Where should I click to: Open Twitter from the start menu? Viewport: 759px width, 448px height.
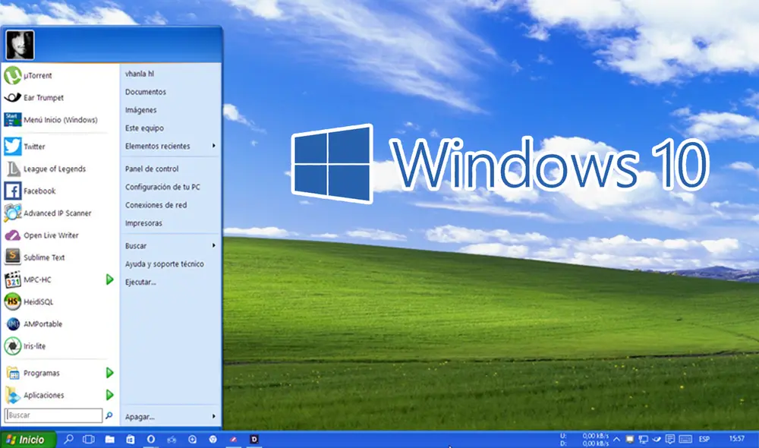tap(34, 147)
